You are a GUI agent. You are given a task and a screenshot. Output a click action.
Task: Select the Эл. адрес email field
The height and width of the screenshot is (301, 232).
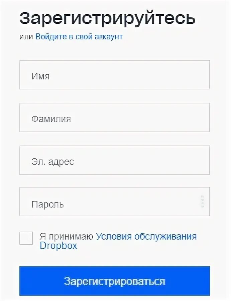(115, 160)
